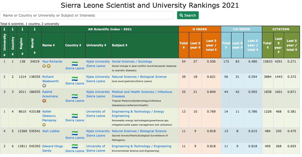Screen dimensions: 302x157
Task: Click the info icon above Region rank column
Action: tap(22, 29)
